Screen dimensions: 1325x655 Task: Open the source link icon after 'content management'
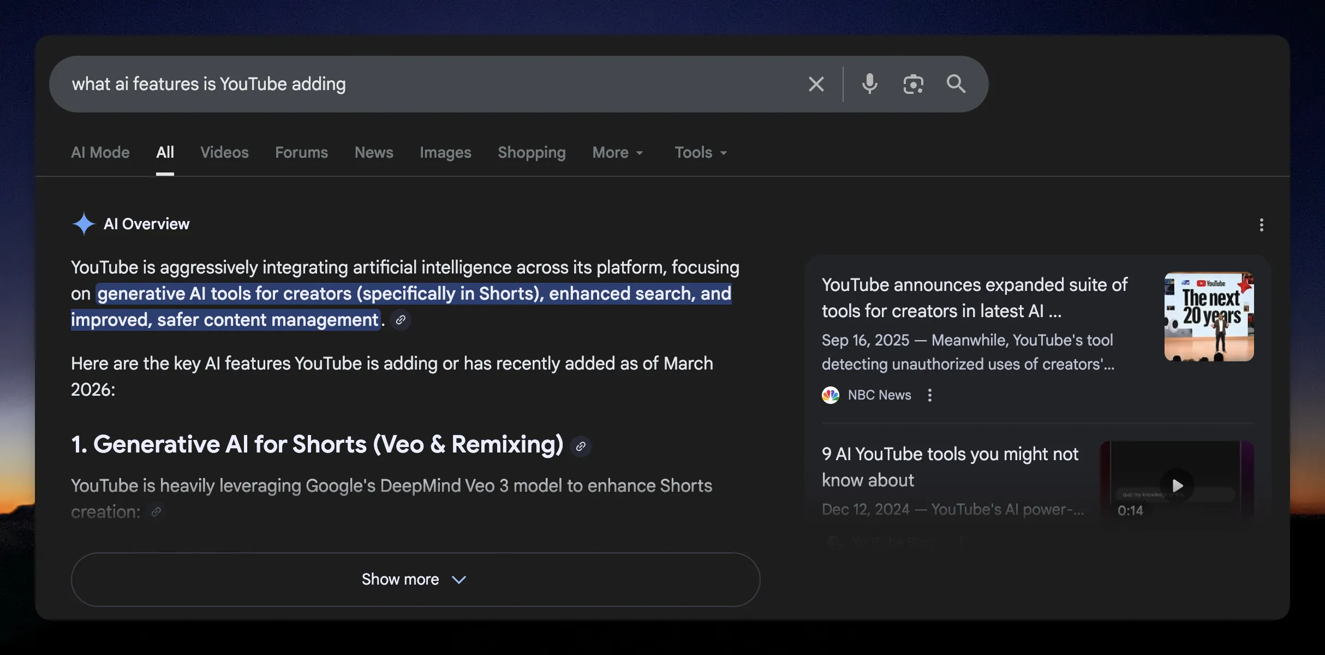pyautogui.click(x=401, y=320)
